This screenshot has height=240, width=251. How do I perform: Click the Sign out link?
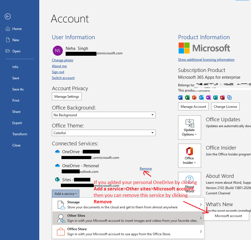click(x=58, y=72)
